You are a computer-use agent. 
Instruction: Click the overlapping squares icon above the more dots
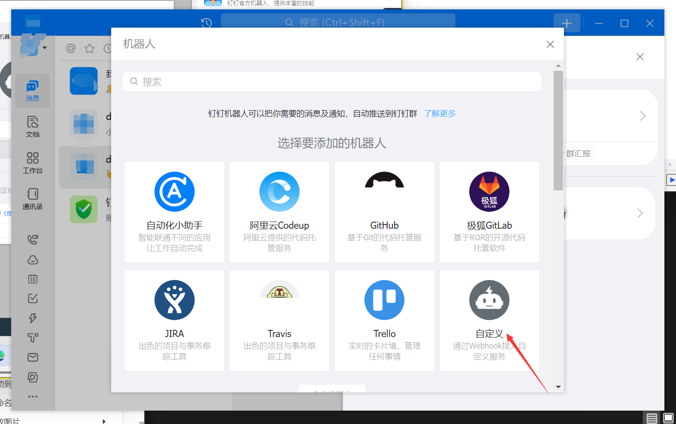click(x=33, y=377)
